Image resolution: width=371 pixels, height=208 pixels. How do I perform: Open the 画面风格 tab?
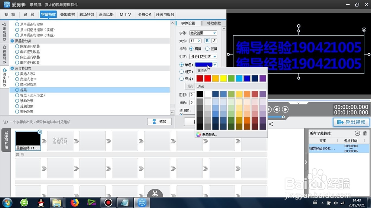[x=106, y=14]
